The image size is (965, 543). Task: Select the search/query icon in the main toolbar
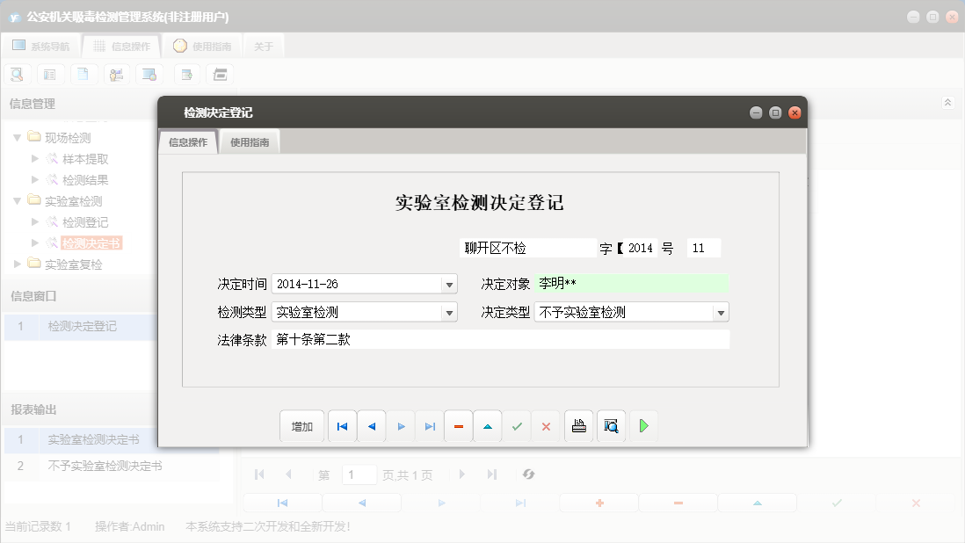click(x=17, y=74)
